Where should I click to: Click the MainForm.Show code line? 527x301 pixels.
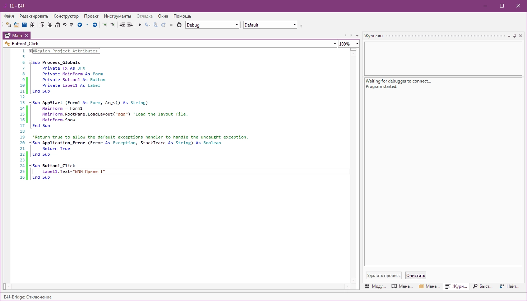coord(59,120)
